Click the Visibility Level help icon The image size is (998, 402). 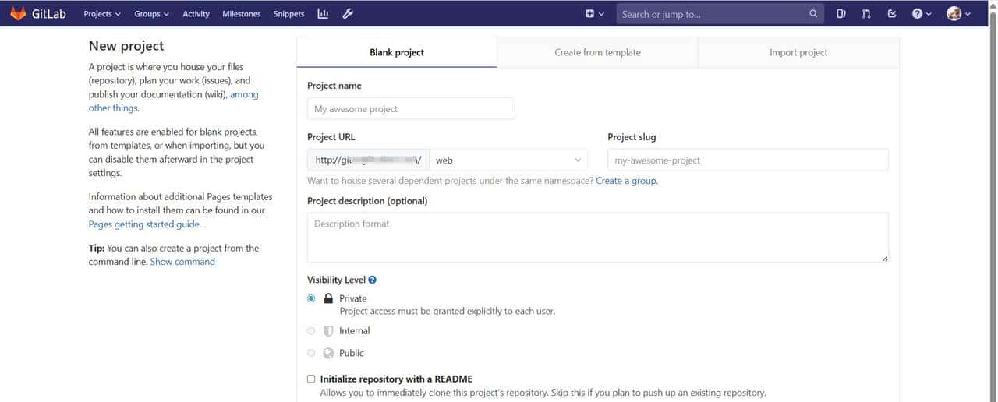click(372, 280)
